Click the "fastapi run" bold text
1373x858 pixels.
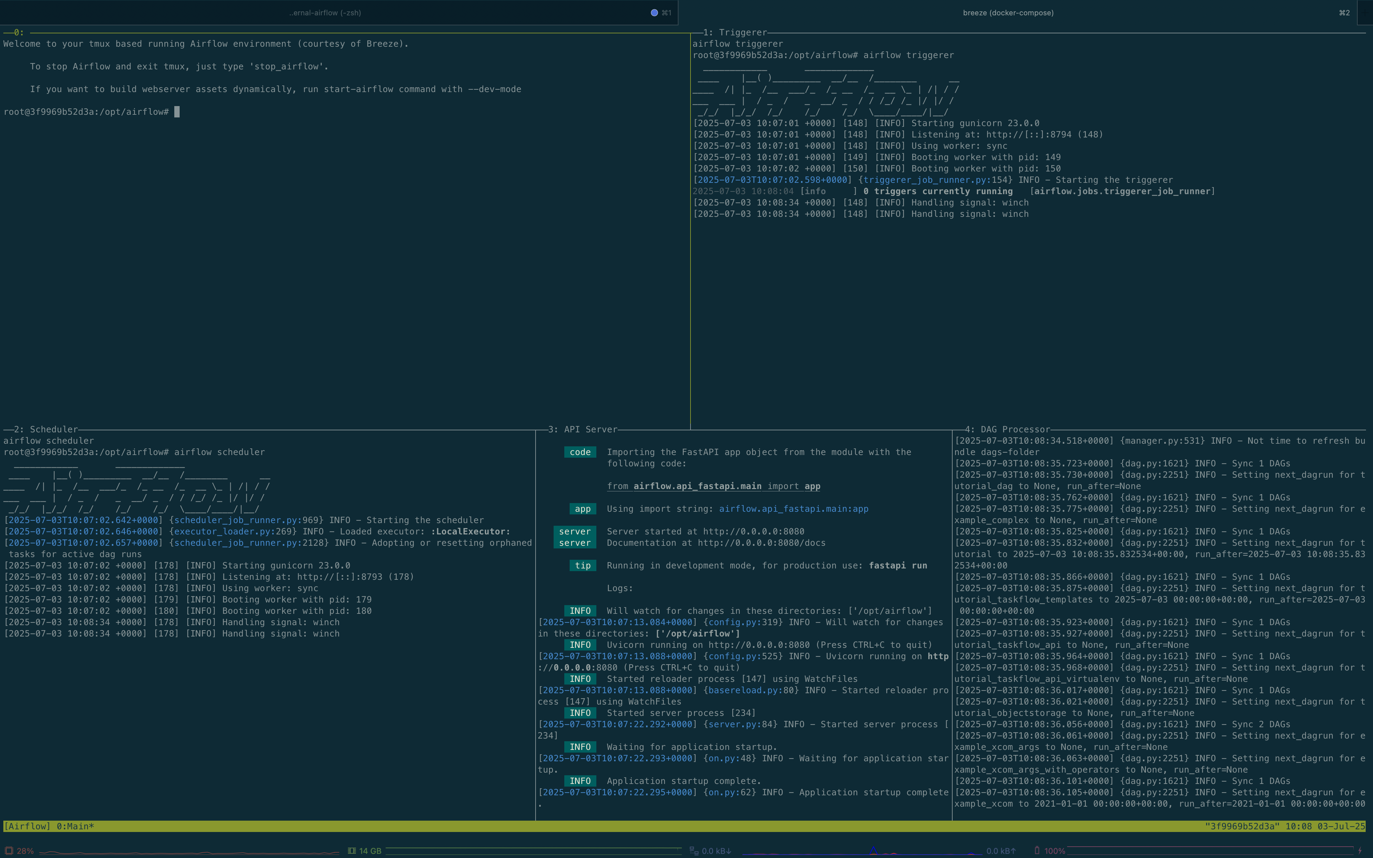click(x=898, y=565)
